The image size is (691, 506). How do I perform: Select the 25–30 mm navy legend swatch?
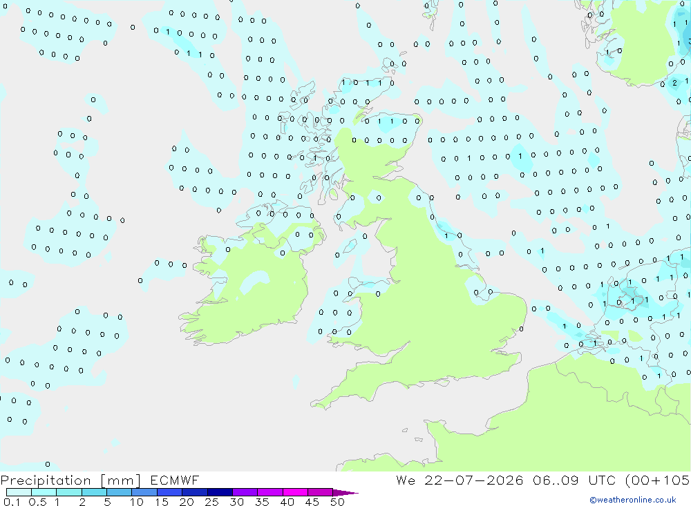click(x=220, y=492)
